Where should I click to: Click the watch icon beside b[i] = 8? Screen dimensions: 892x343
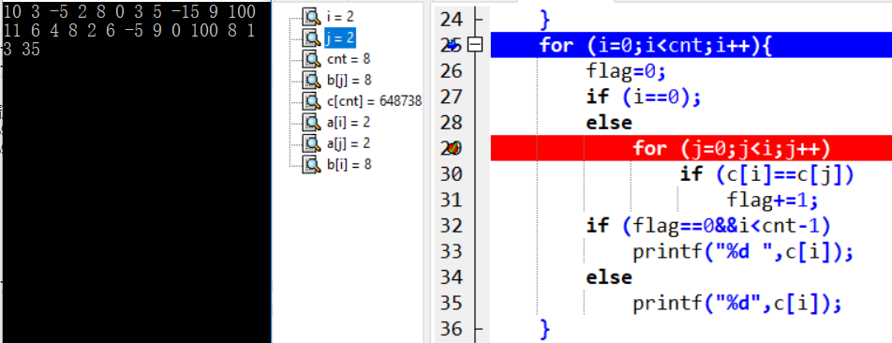click(312, 164)
